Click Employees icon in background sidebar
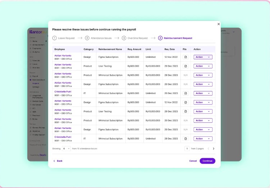 tap(31, 48)
